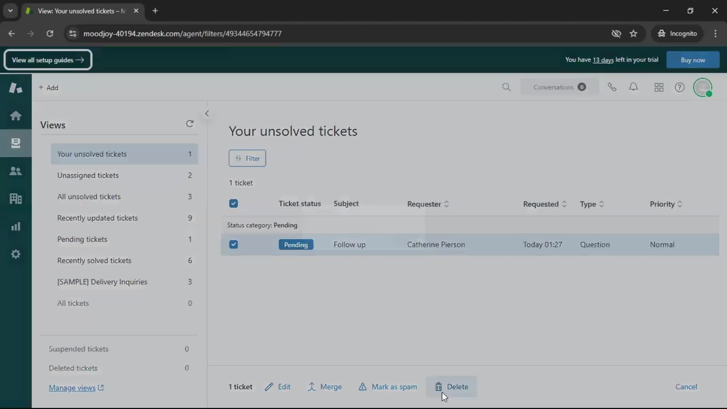Screen dimensions: 727x409
Task: Open the Filter button
Action: coord(247,158)
